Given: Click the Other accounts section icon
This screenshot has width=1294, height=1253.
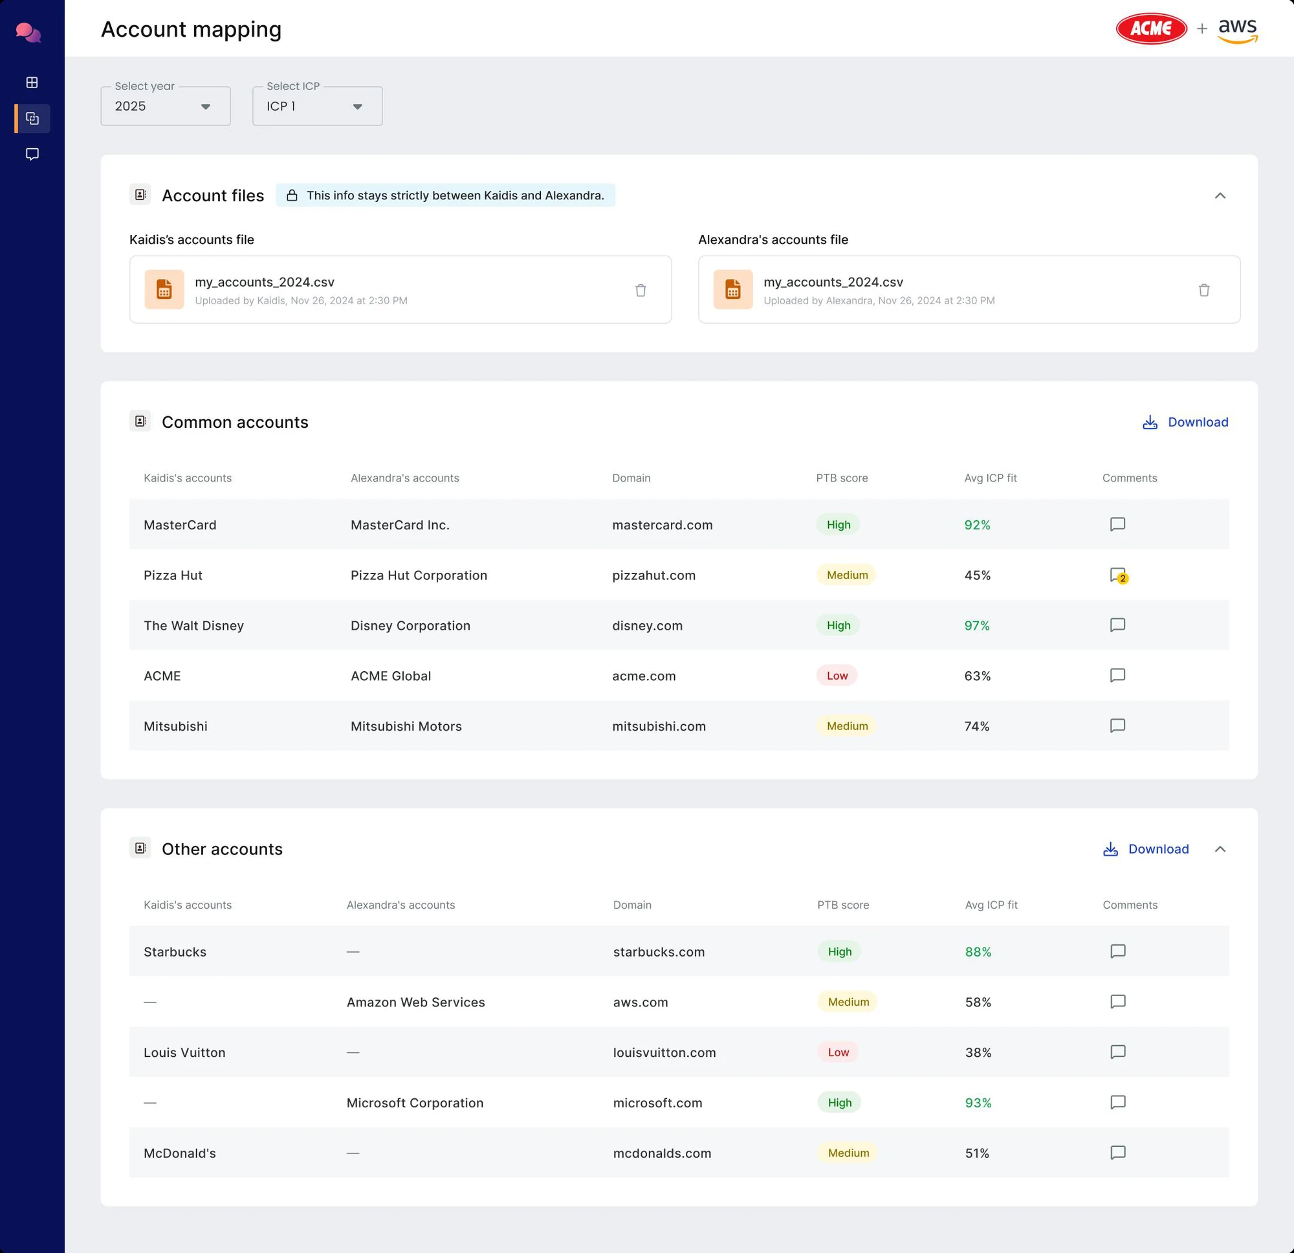Looking at the screenshot, I should [140, 848].
